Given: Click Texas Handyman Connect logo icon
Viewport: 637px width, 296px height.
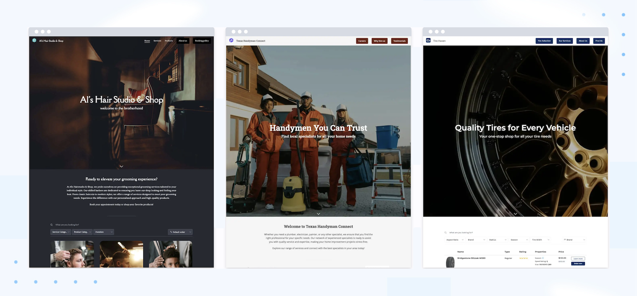Looking at the screenshot, I should (x=231, y=41).
